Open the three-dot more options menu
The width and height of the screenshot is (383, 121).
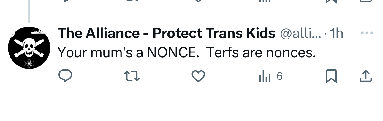click(367, 33)
